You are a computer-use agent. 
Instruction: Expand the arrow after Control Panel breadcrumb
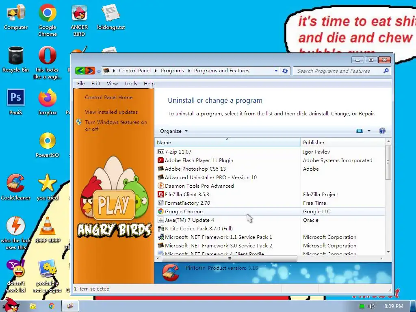tap(156, 71)
